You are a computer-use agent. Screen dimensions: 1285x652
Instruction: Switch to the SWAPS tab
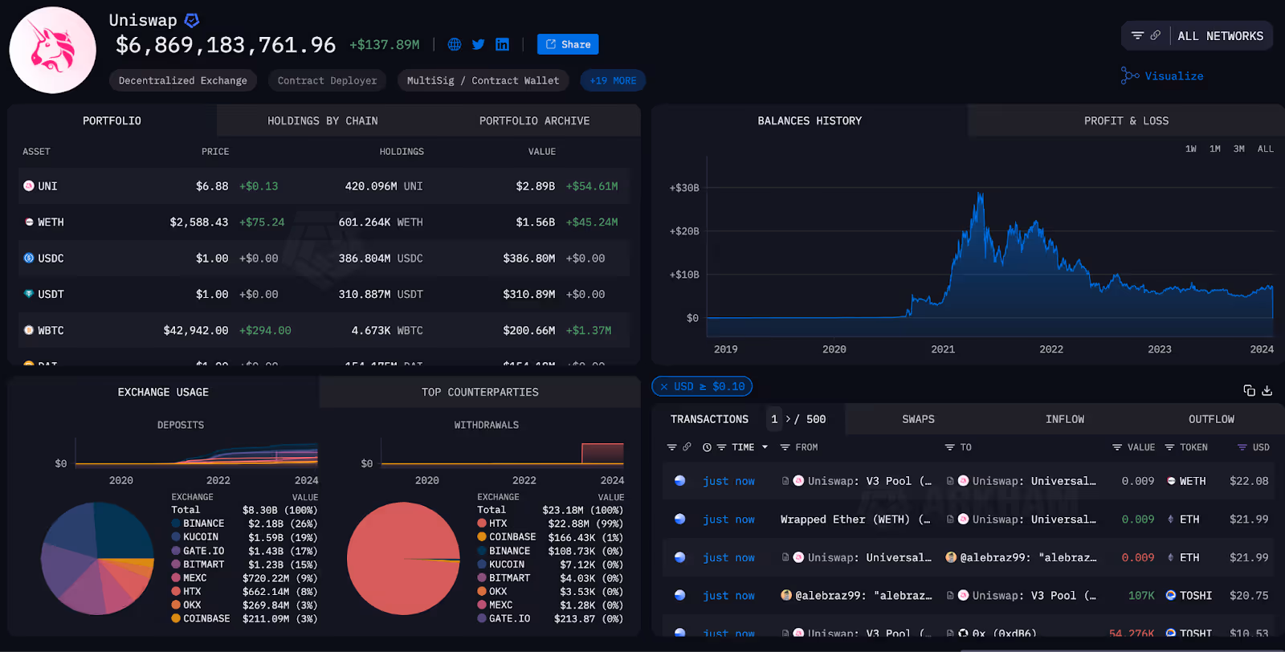(x=918, y=419)
